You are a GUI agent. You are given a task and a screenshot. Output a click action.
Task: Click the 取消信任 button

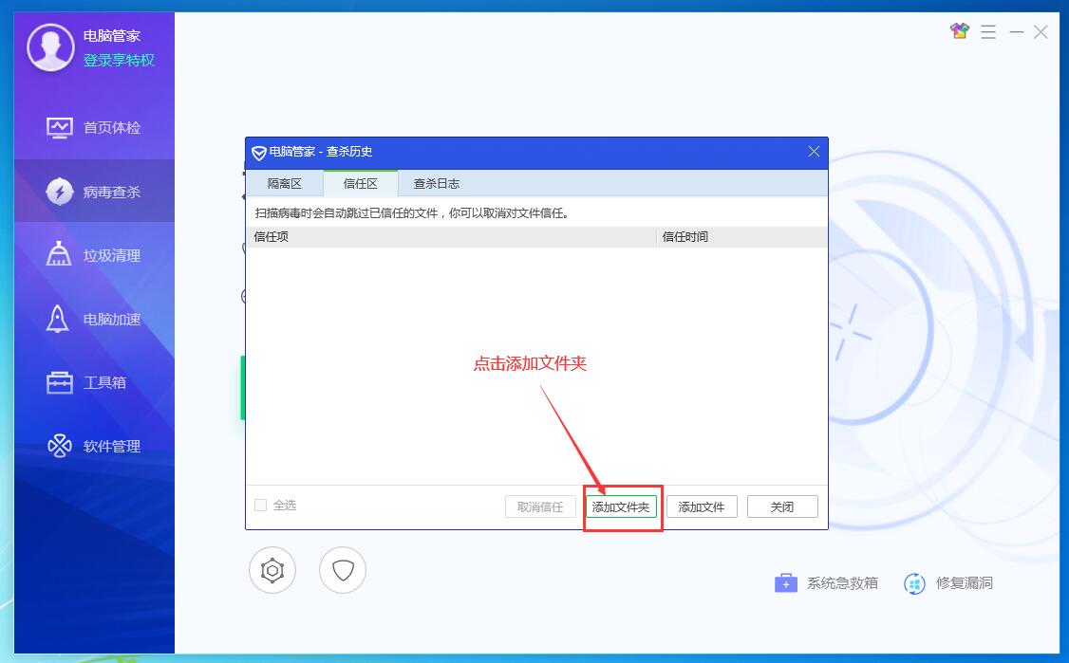[540, 506]
